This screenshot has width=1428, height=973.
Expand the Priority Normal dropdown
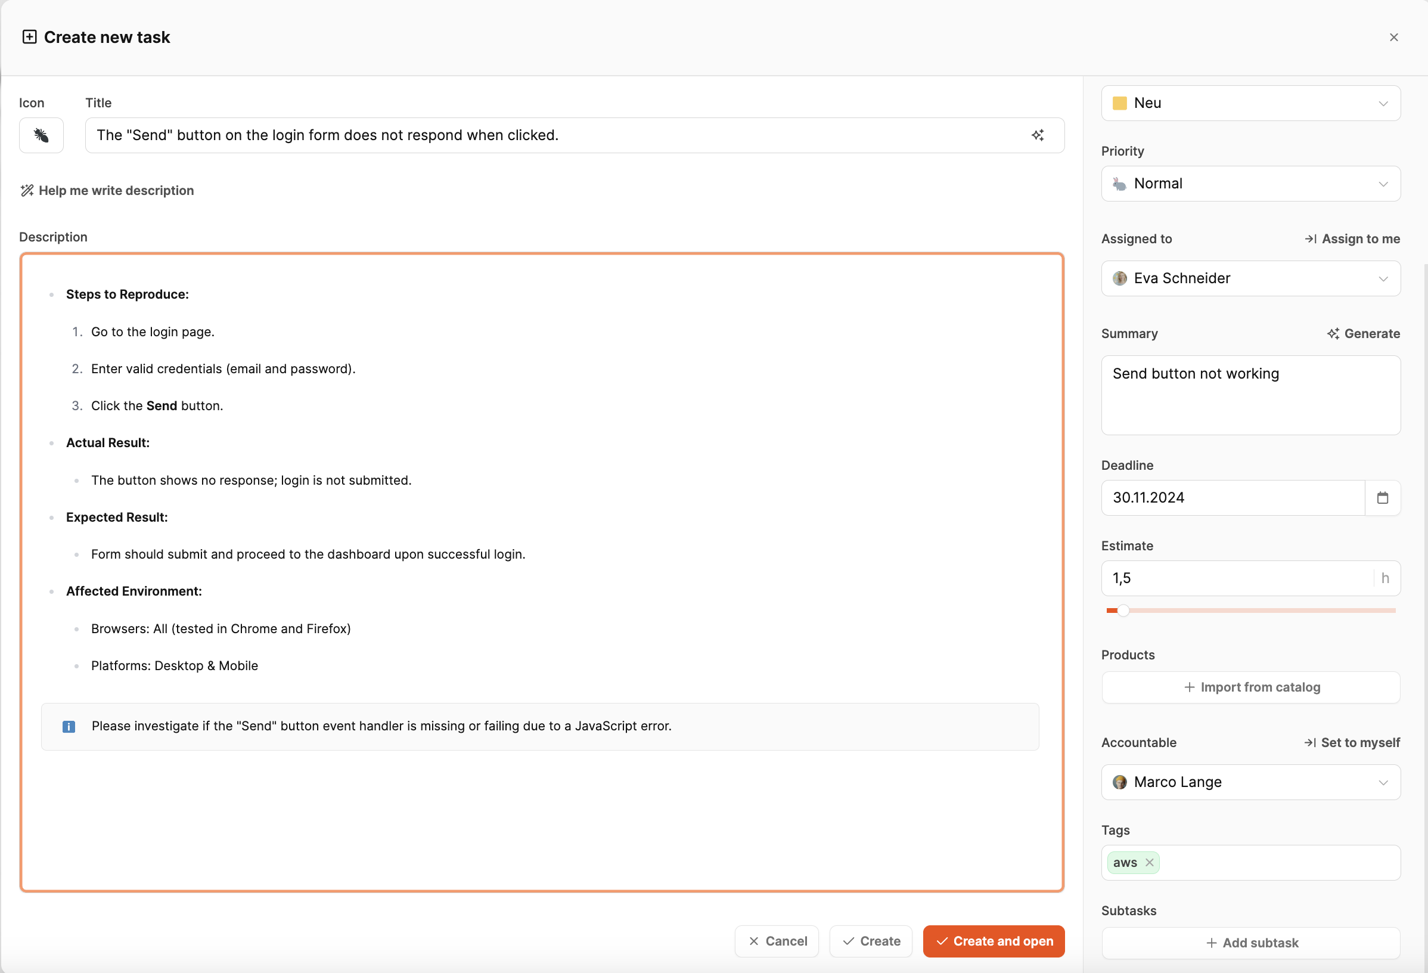click(1250, 184)
